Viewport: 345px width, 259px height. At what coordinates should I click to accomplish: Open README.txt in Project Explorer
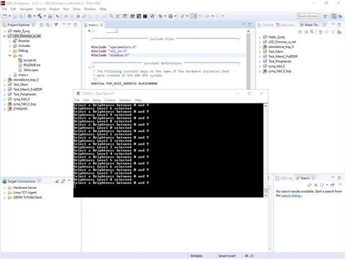(32, 65)
